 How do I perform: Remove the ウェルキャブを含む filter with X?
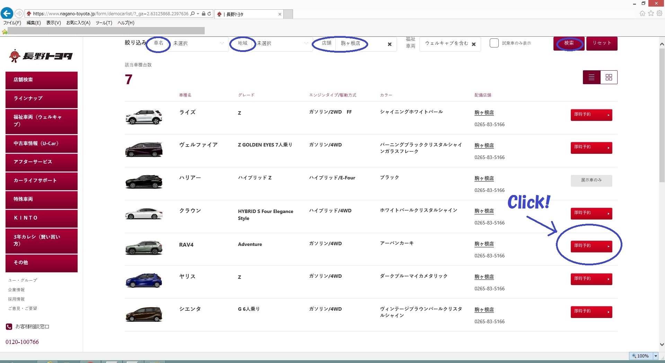(474, 44)
